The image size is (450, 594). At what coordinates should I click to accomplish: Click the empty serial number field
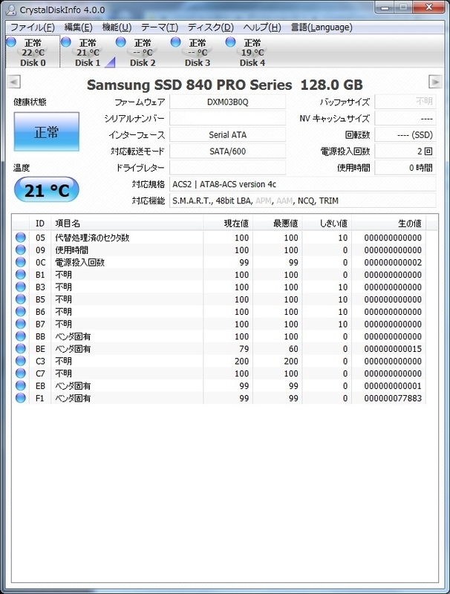click(x=228, y=118)
